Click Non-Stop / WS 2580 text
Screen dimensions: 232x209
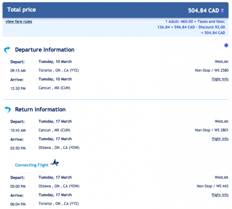pos(212,70)
